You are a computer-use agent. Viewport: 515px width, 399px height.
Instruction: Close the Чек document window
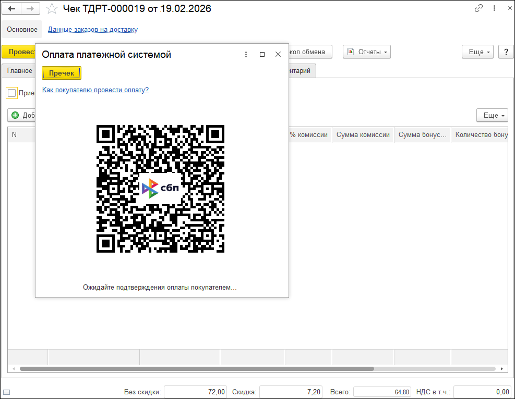(x=510, y=8)
